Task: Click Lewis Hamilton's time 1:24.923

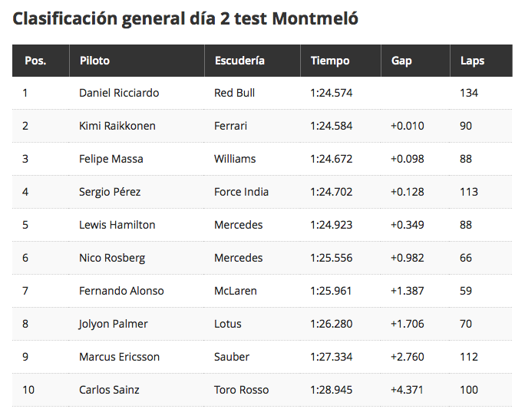Action: click(332, 225)
